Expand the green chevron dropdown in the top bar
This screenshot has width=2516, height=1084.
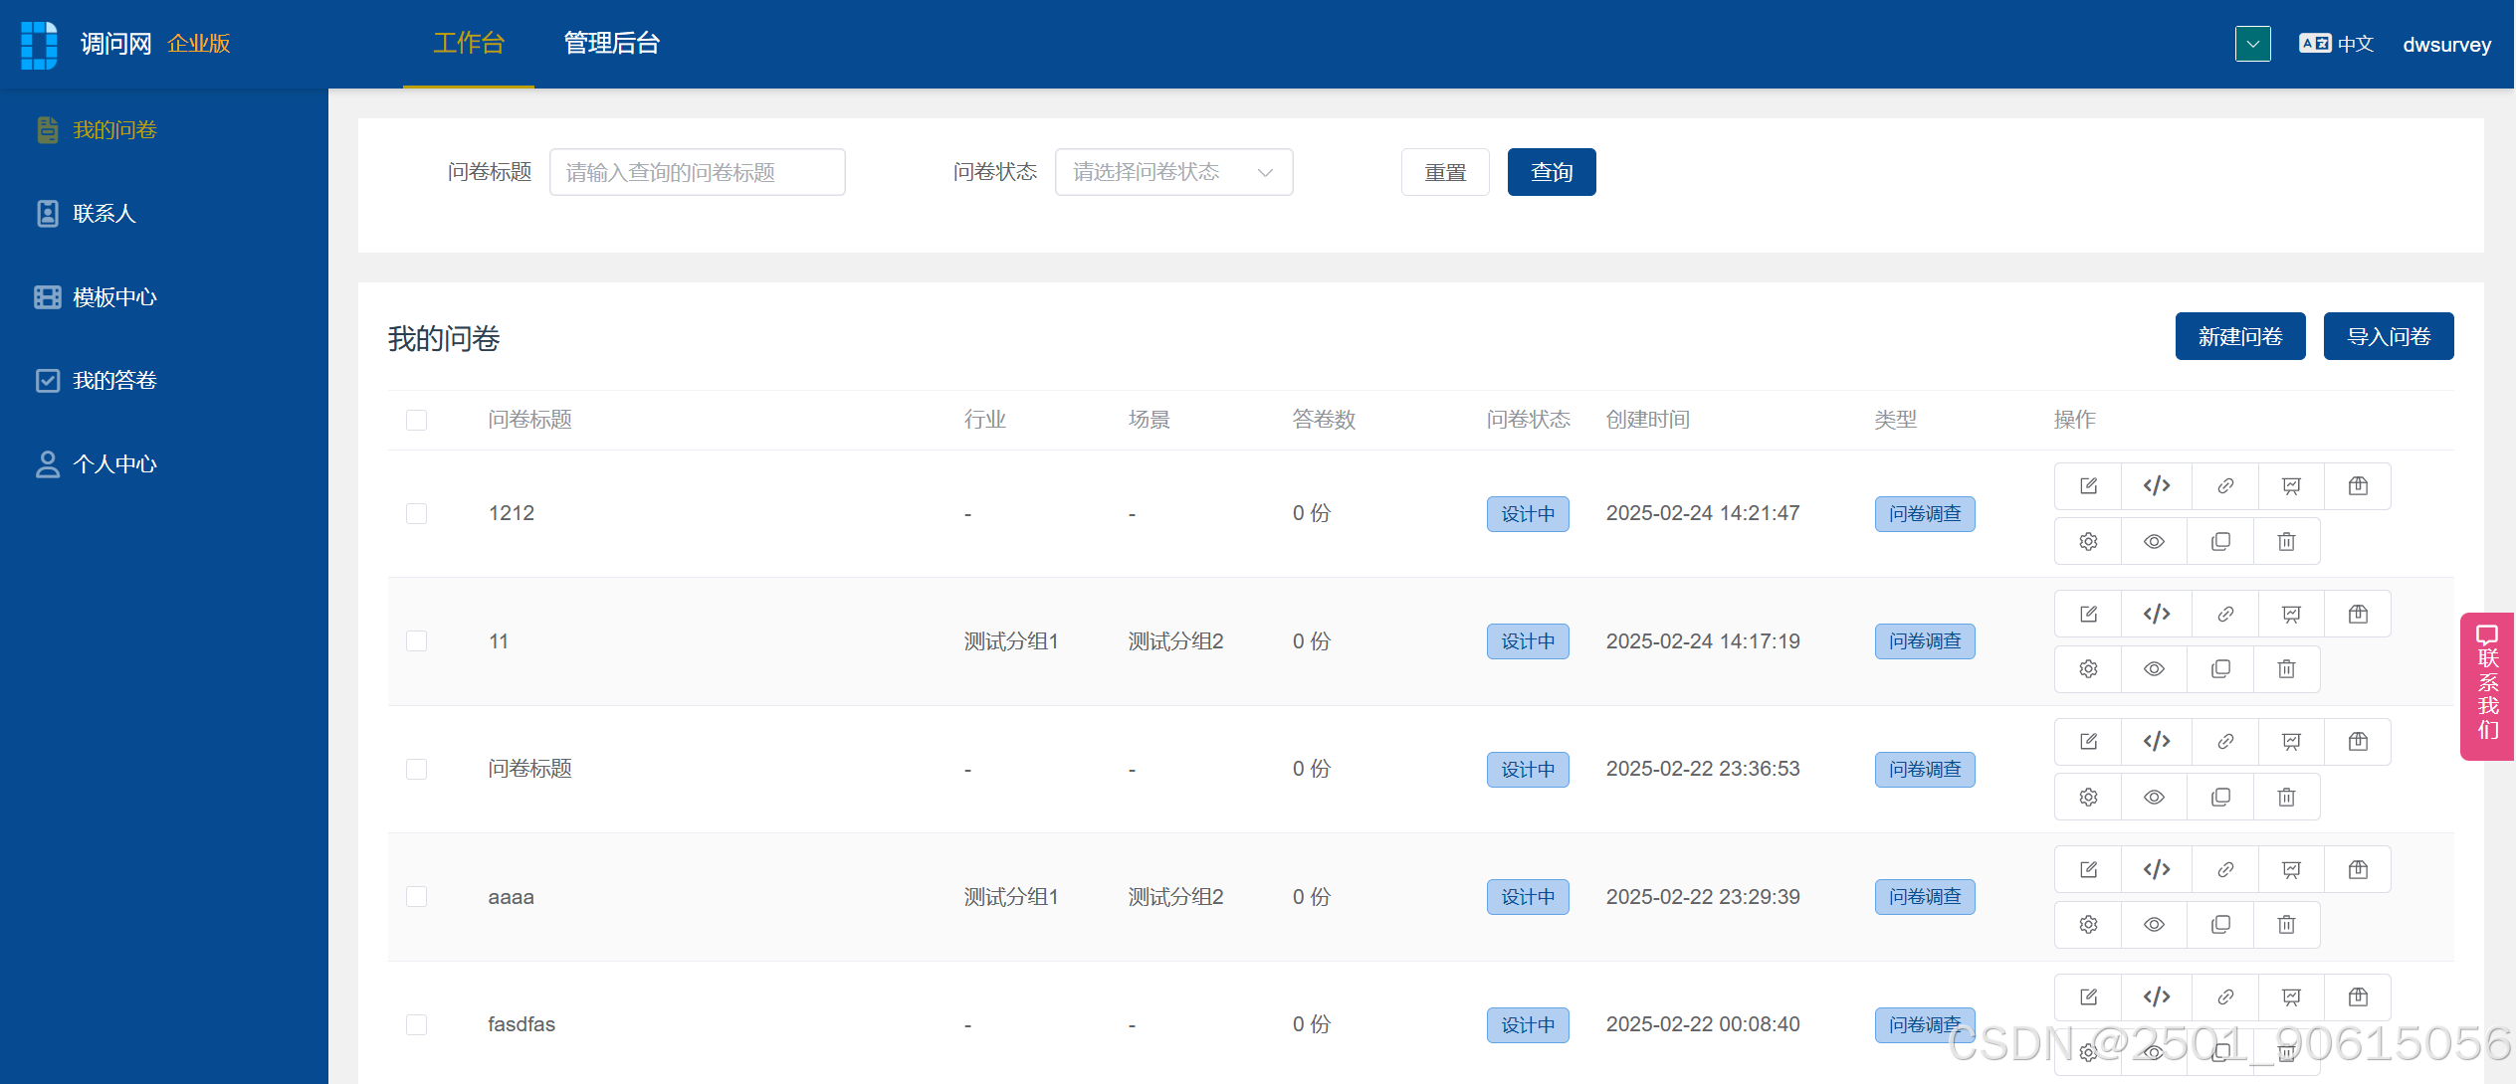click(x=2252, y=44)
